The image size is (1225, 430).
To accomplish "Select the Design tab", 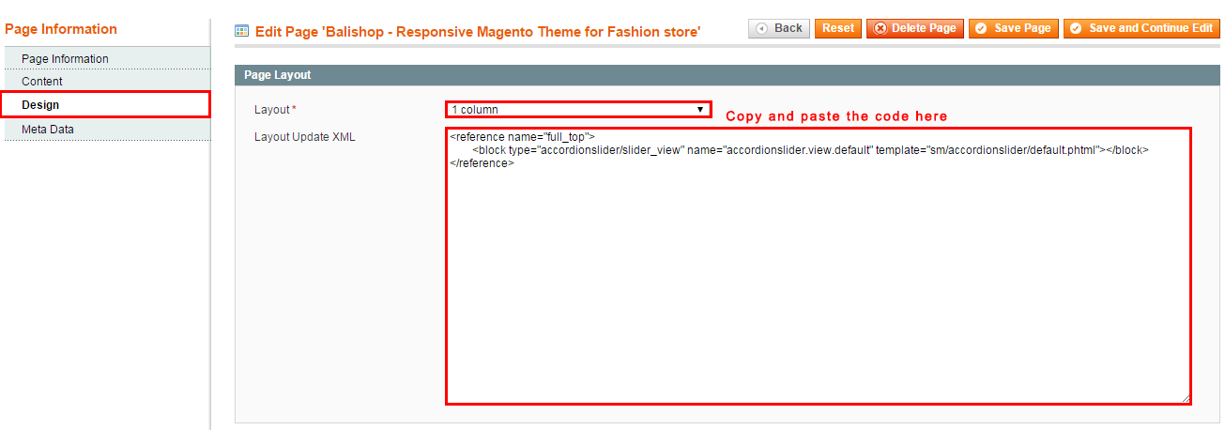I will pos(105,104).
